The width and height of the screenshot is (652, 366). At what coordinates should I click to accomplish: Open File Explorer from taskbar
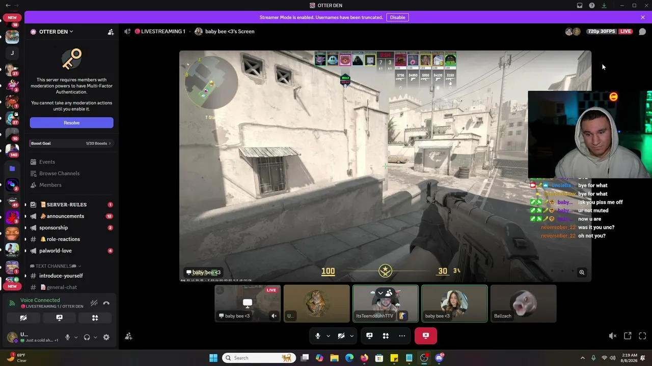[x=334, y=358]
